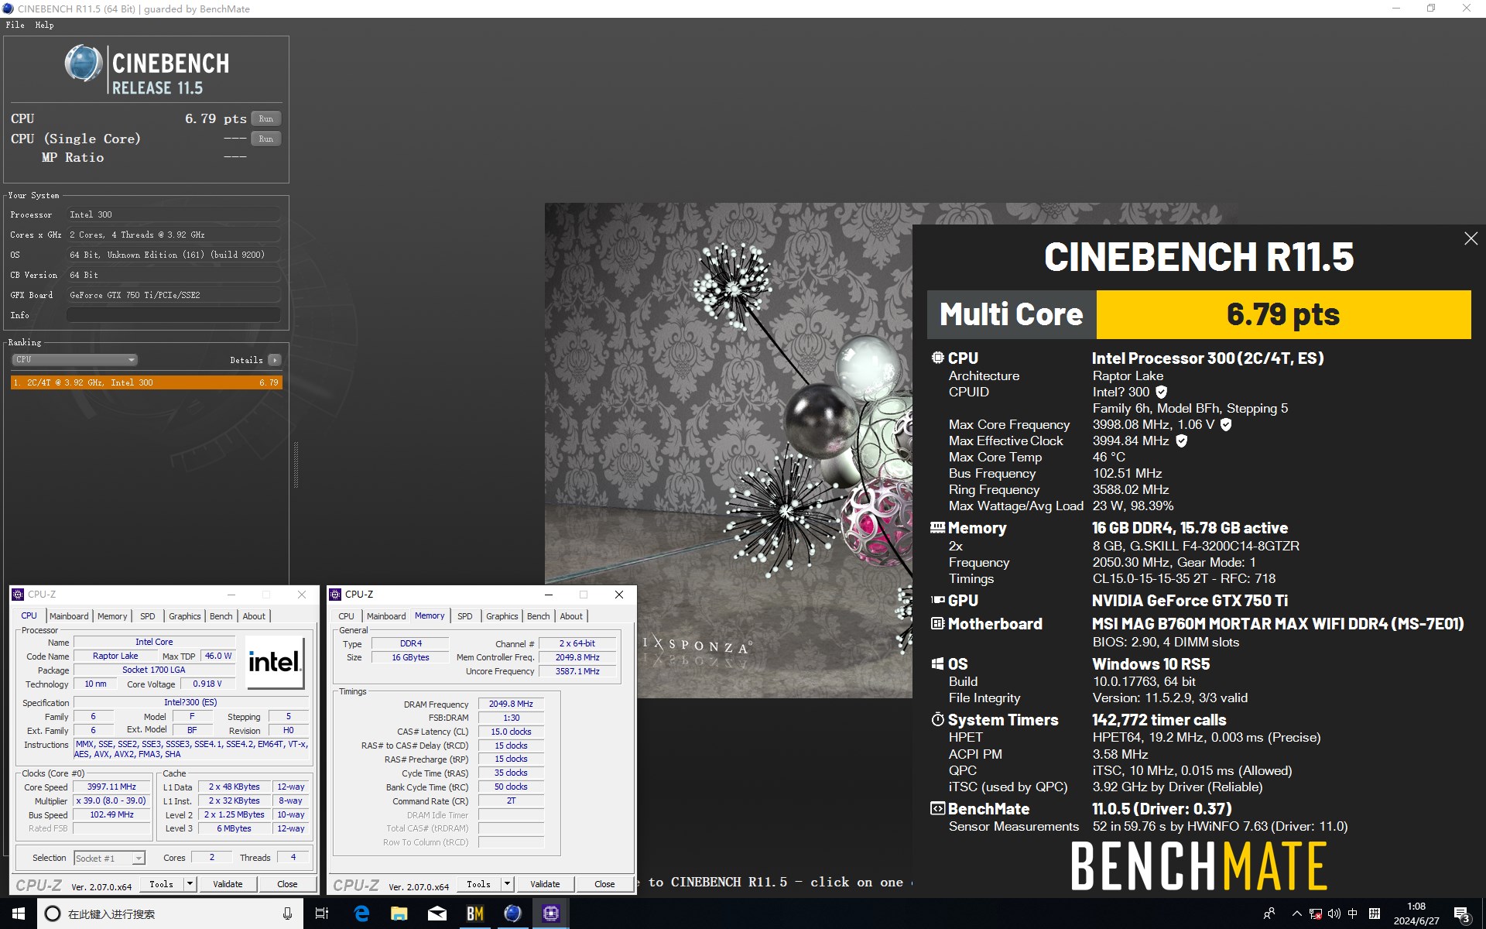This screenshot has height=929, width=1486.
Task: Click the 6.79 pts Multi Core score bar
Action: pos(1283,314)
